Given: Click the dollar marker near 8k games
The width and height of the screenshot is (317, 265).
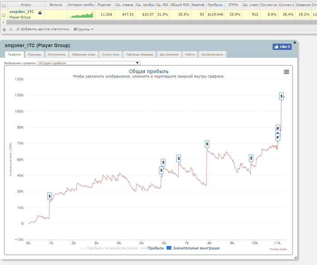Looking at the screenshot, I should 207,144.
